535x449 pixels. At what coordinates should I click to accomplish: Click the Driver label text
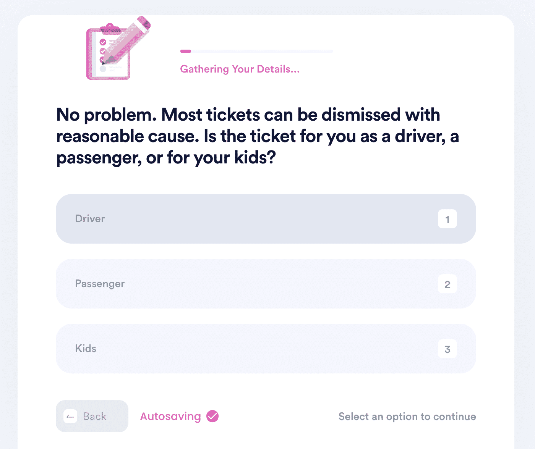[x=90, y=219]
